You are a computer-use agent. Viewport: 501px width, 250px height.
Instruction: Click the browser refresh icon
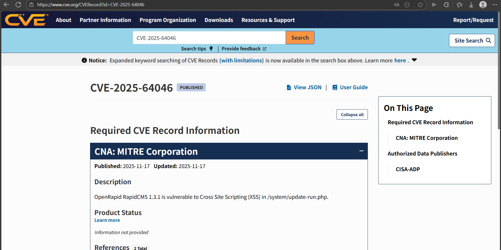(x=18, y=5)
